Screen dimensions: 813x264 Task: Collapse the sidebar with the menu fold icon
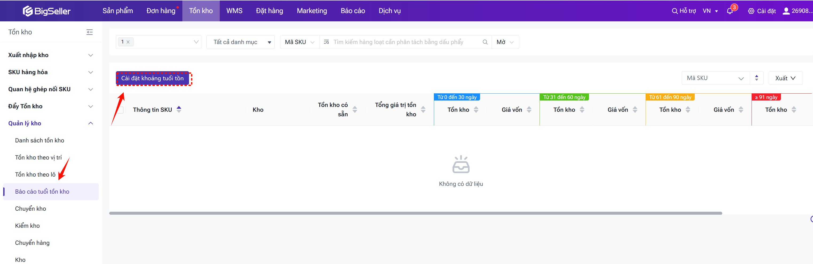[90, 32]
